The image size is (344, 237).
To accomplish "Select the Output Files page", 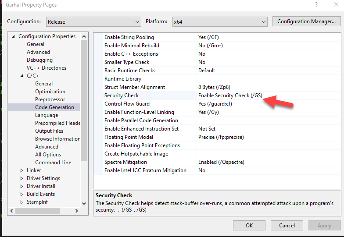I will coord(49,131).
